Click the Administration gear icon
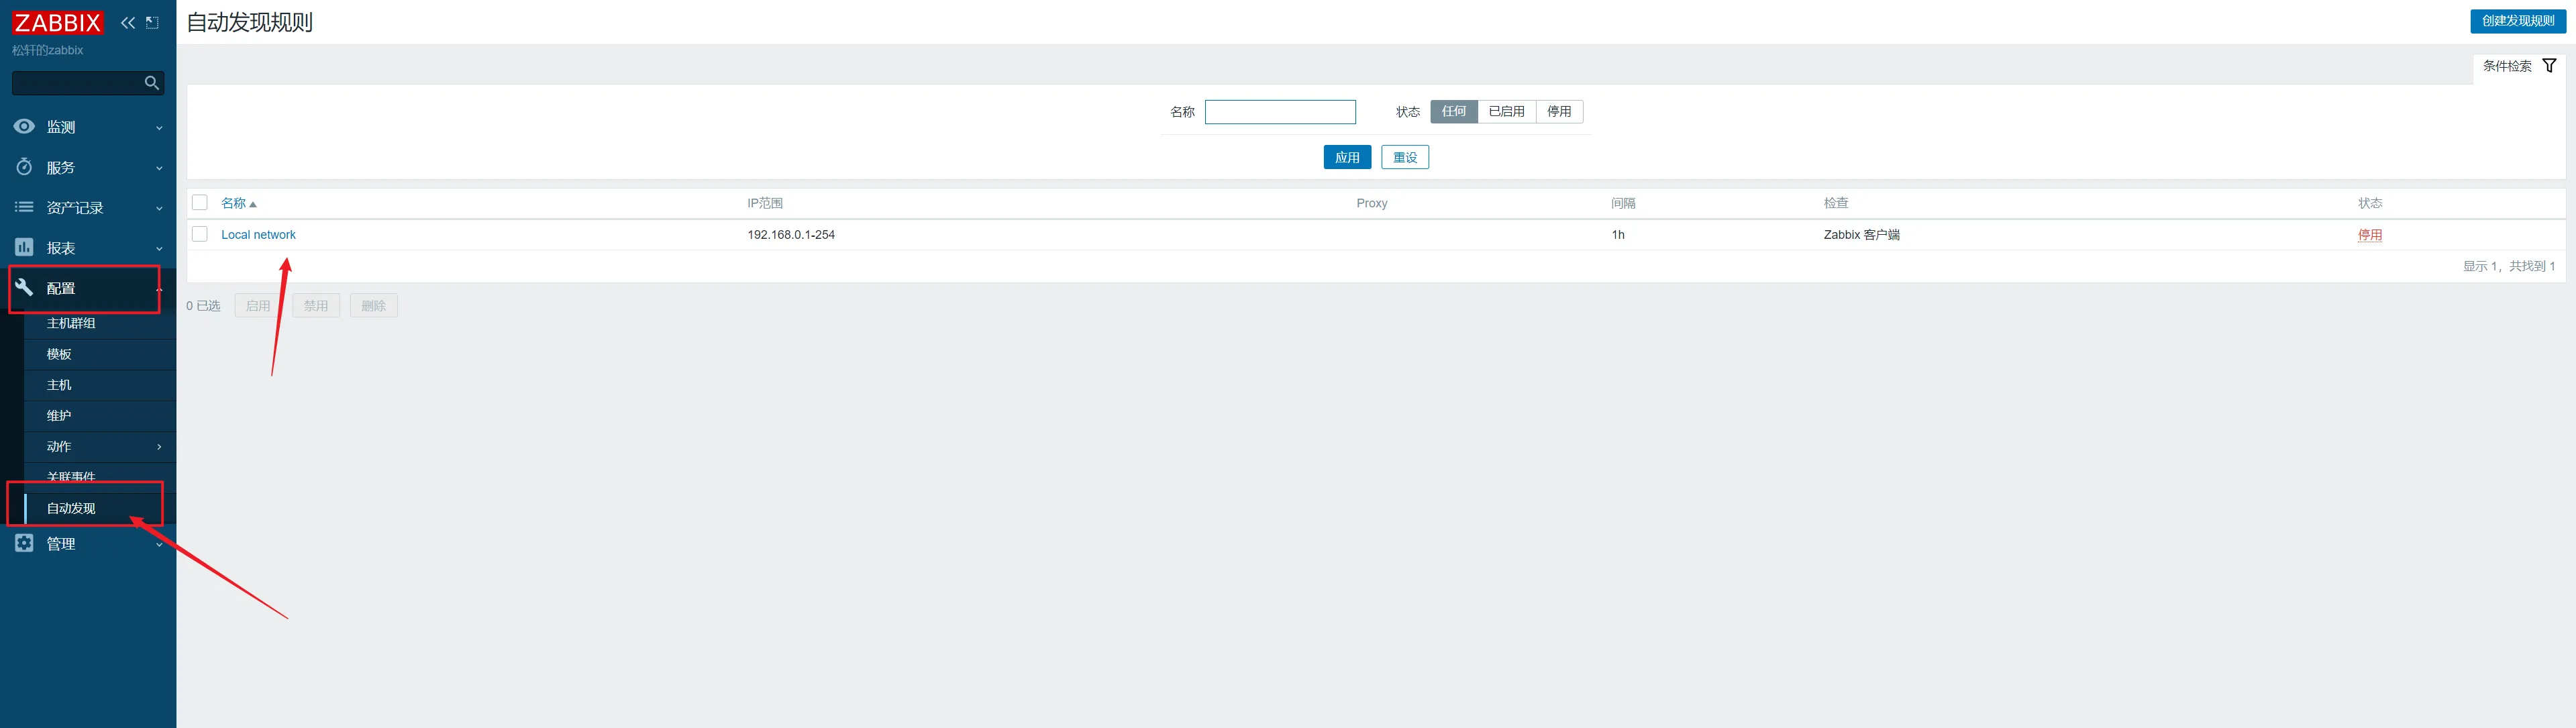Viewport: 2576px width, 728px height. click(x=24, y=543)
